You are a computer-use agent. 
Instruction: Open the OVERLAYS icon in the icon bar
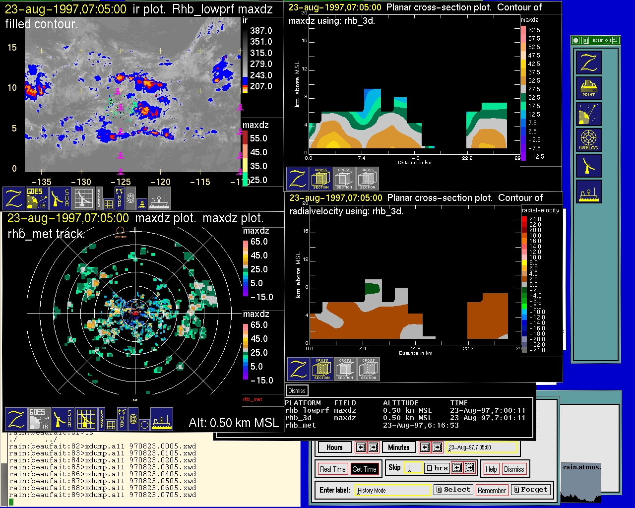(x=589, y=140)
